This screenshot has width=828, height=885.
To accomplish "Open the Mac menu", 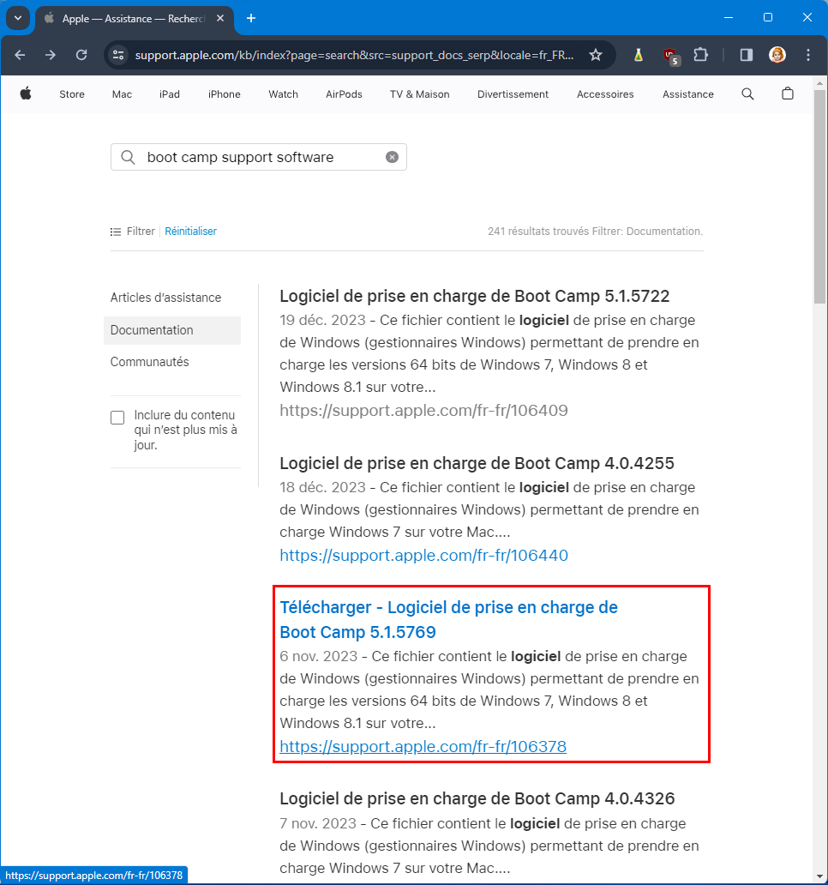I will click(122, 94).
